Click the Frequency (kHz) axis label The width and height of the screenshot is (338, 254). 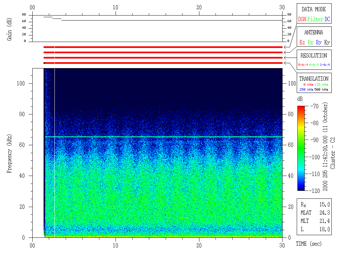[x=10, y=156]
